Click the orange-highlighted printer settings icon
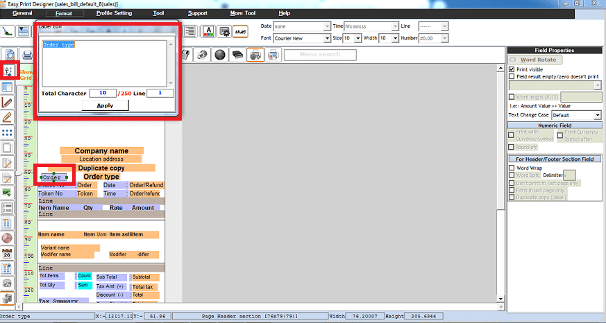This screenshot has height=323, width=606. pos(255,55)
